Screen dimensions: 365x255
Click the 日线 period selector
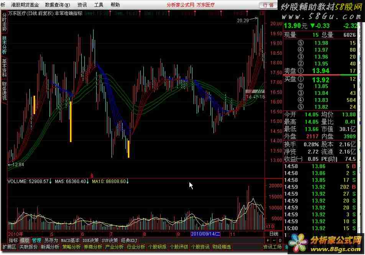[x=274, y=234]
